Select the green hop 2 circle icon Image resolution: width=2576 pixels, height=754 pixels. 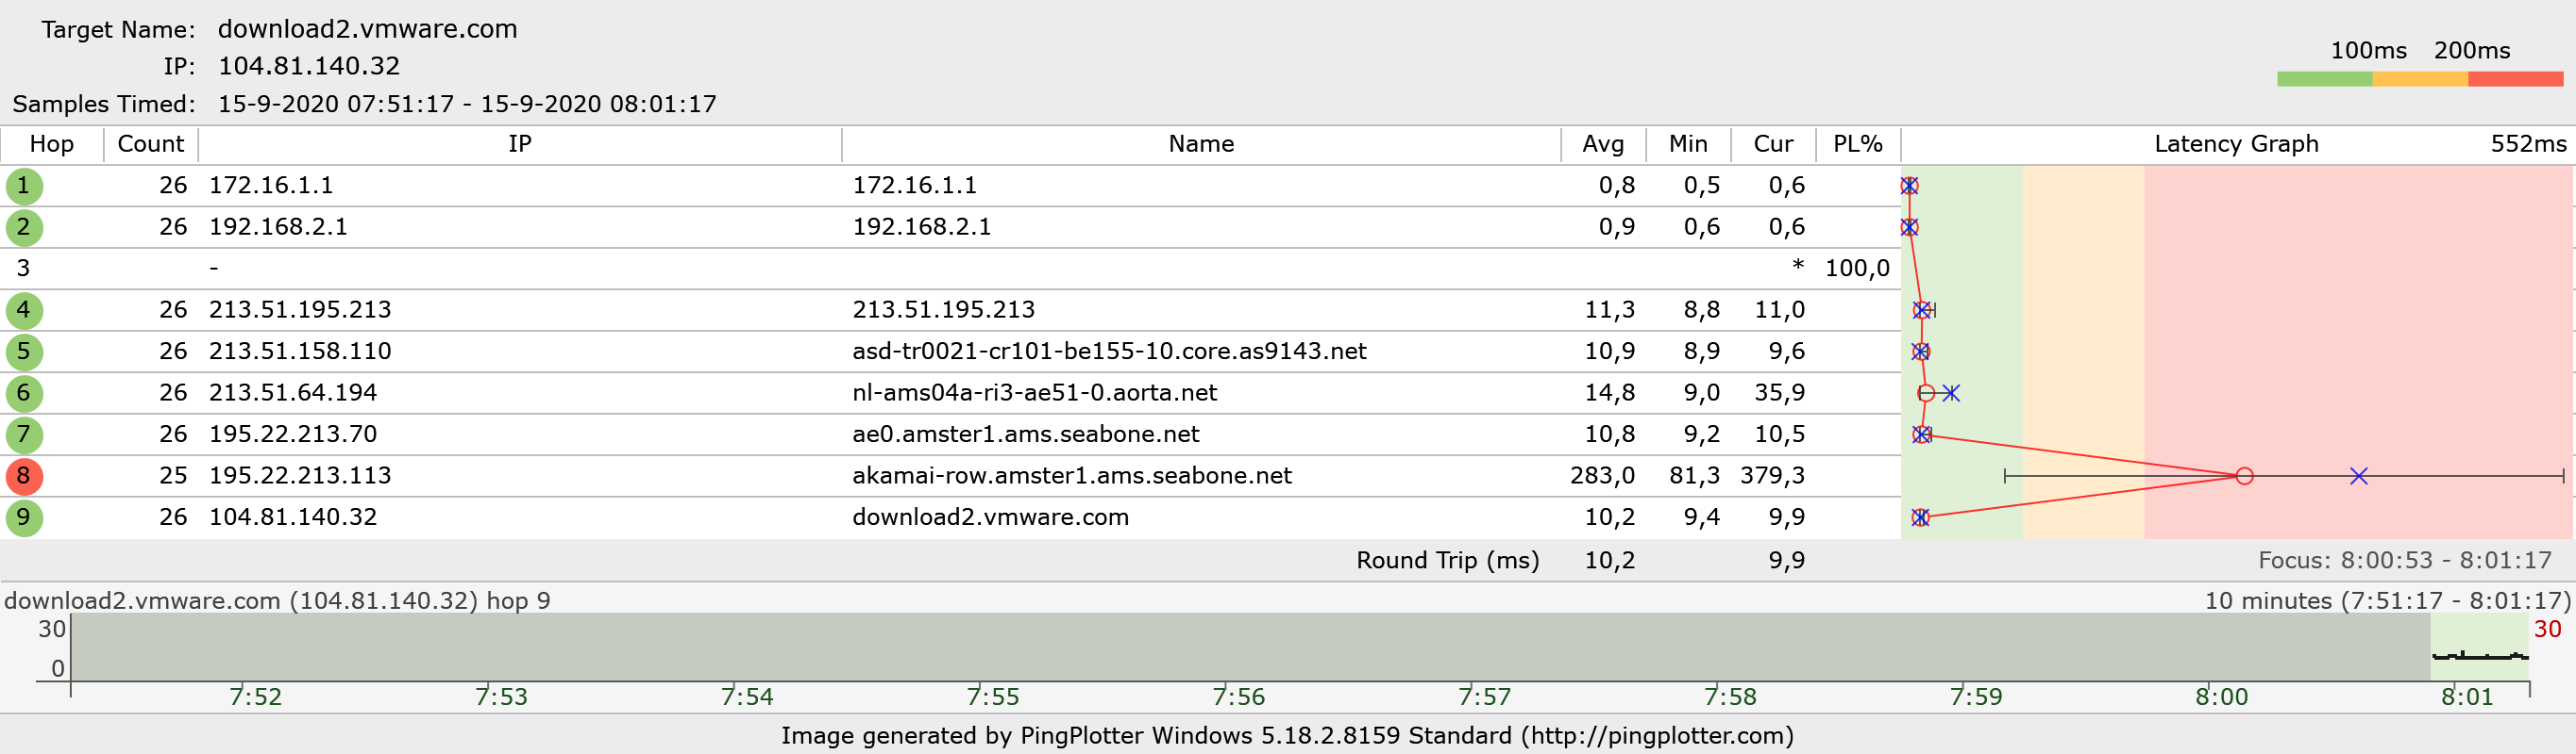tap(24, 228)
